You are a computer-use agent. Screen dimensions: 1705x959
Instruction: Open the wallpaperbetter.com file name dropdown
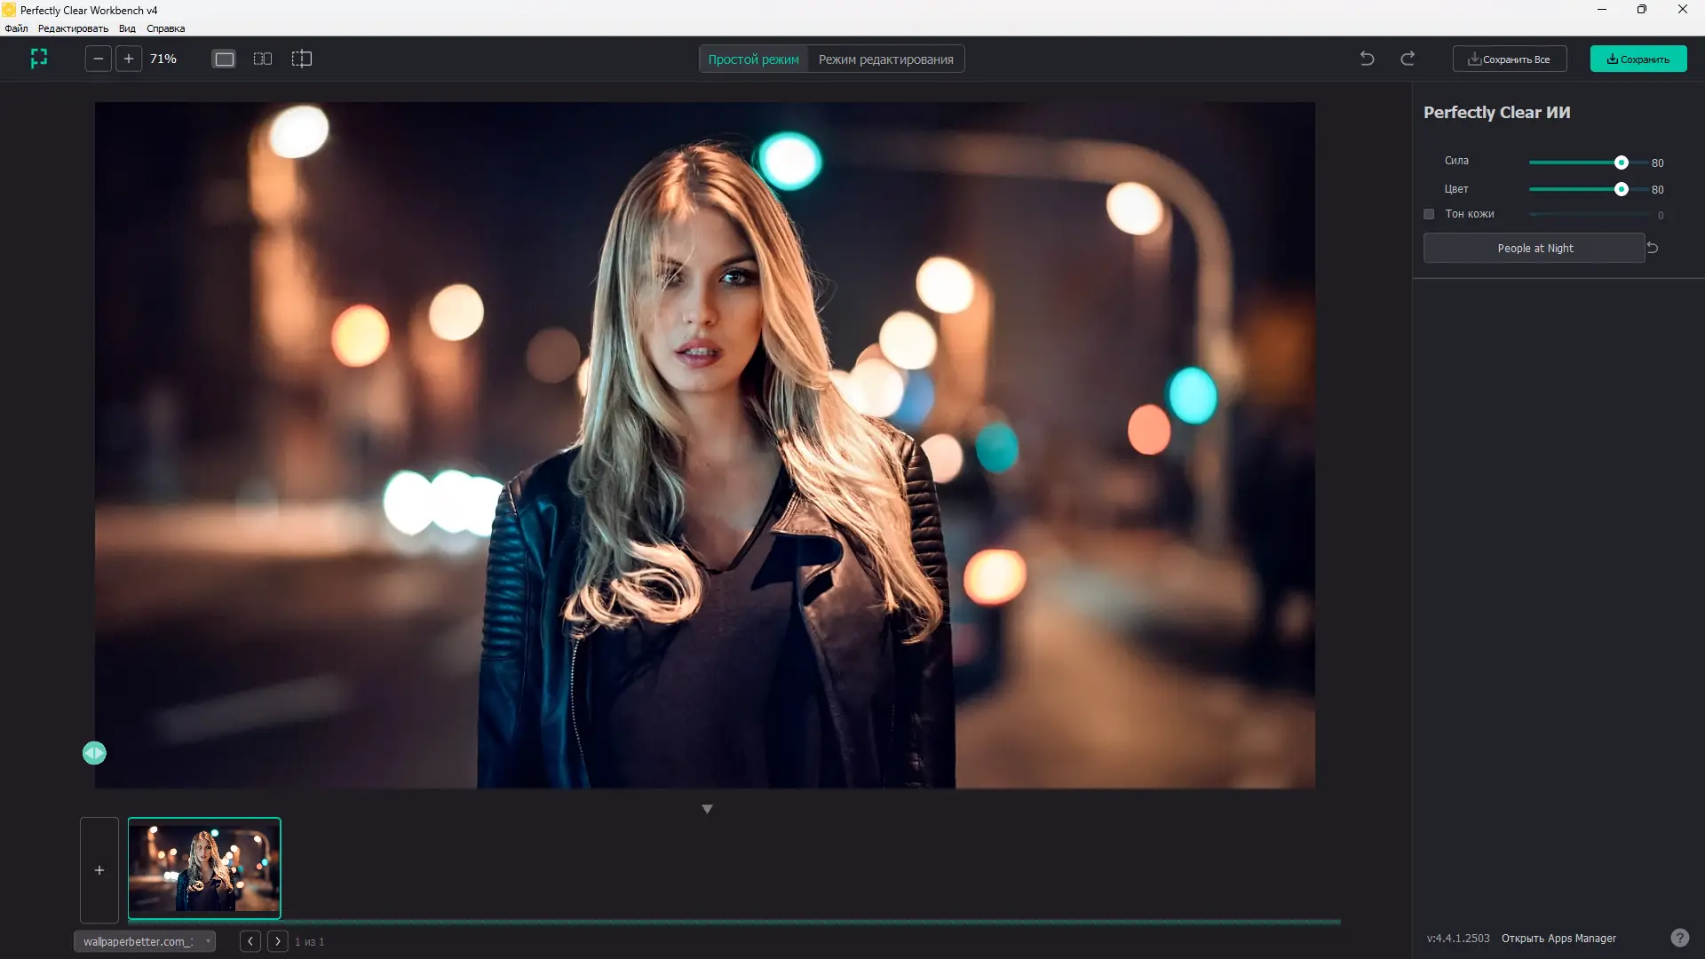(145, 941)
